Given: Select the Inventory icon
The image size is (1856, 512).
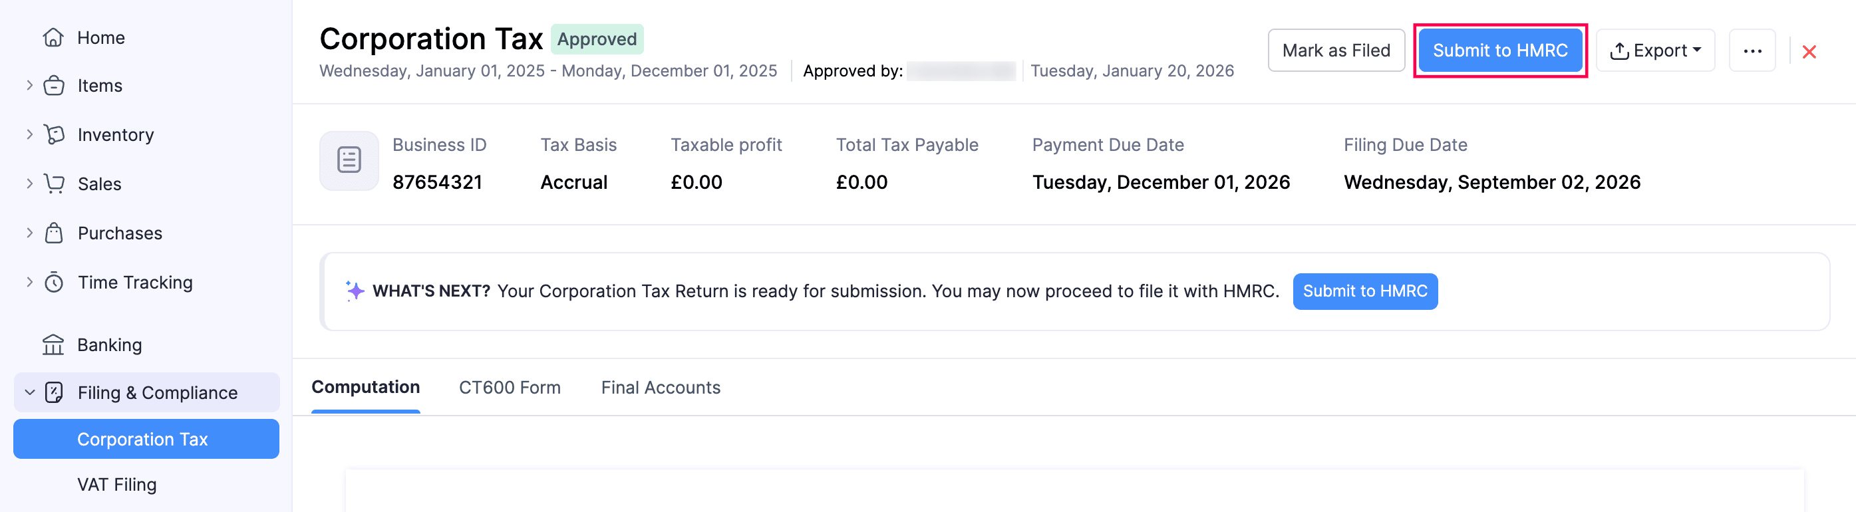Looking at the screenshot, I should (55, 135).
